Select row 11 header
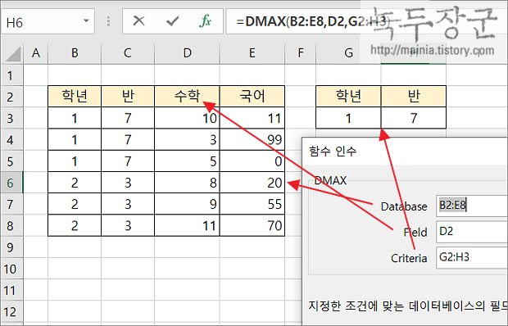 click(11, 291)
